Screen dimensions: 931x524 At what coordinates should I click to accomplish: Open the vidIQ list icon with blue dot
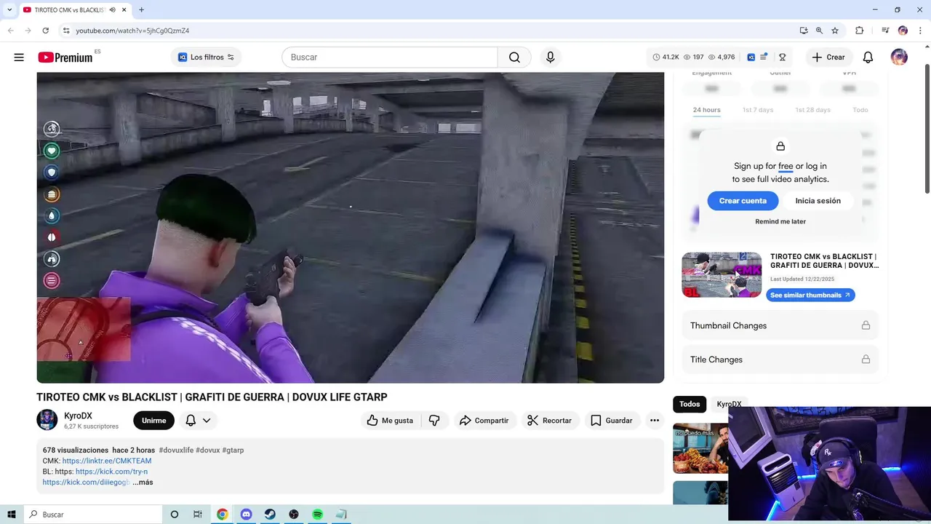click(x=764, y=57)
